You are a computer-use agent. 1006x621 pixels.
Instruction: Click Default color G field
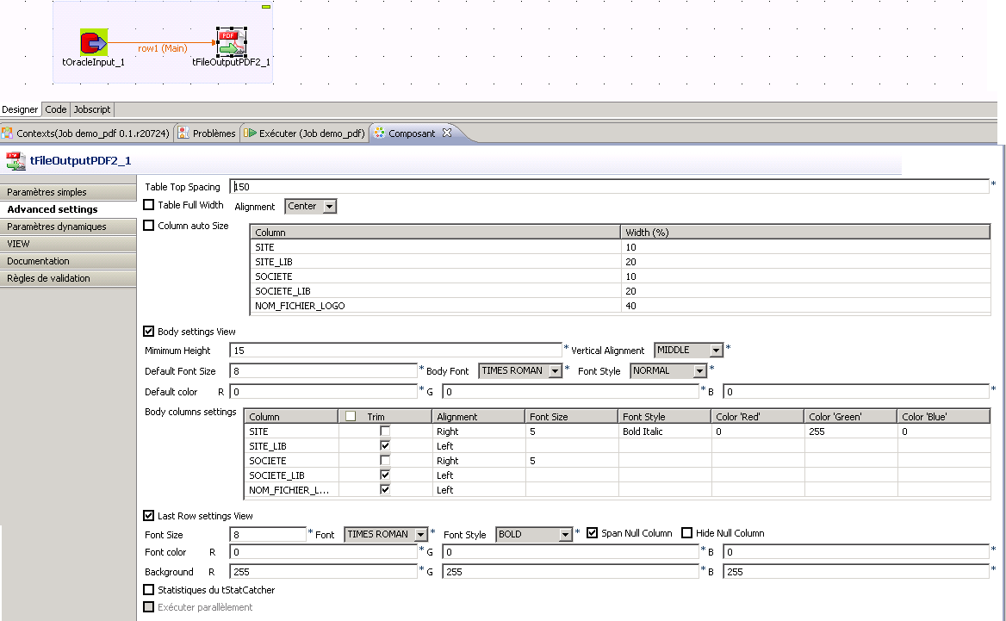point(570,391)
